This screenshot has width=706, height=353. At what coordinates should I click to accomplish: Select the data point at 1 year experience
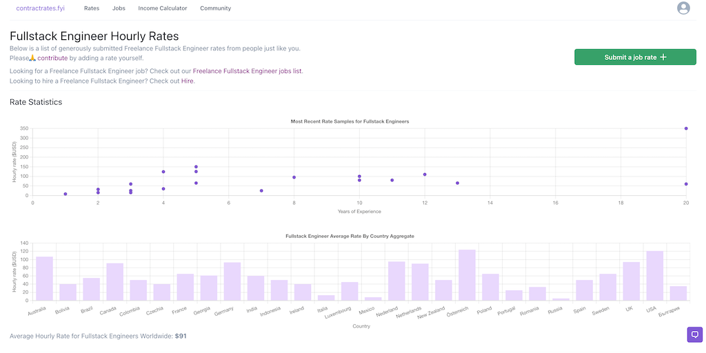(65, 194)
